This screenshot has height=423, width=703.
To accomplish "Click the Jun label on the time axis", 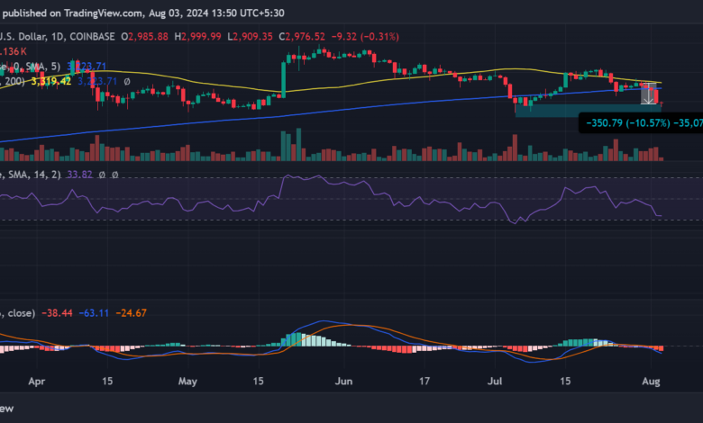I will pos(343,381).
